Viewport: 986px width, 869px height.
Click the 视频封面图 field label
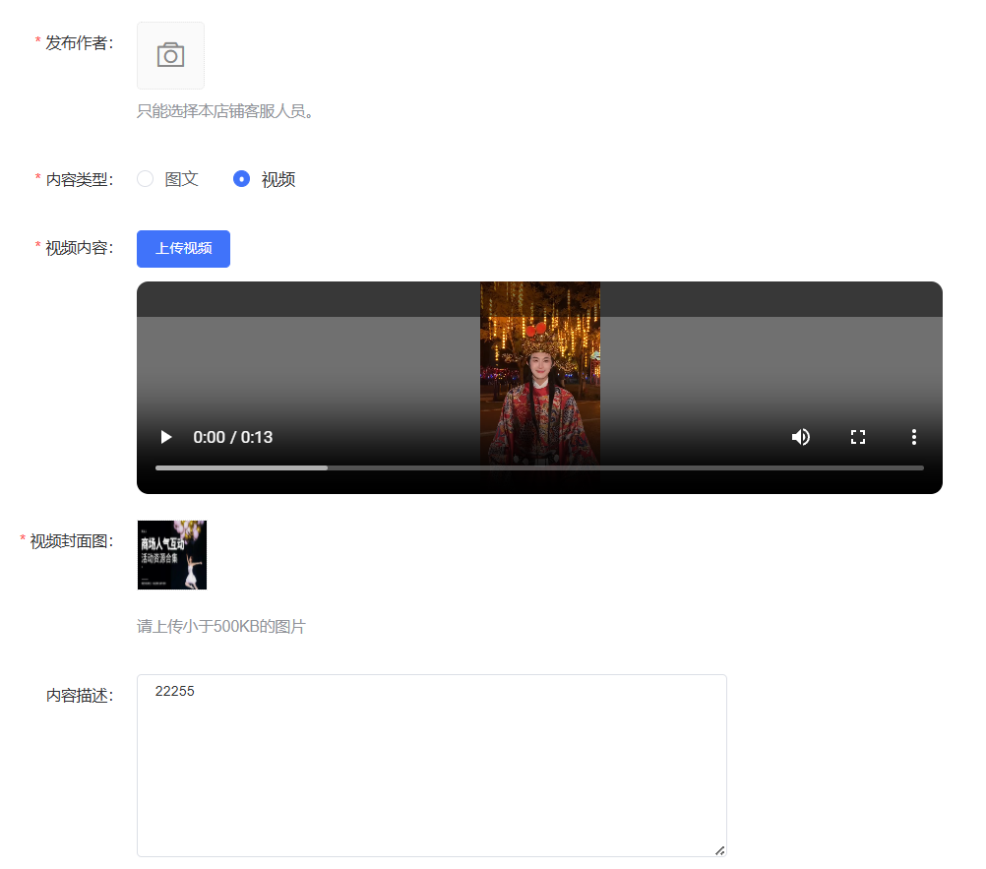point(71,541)
